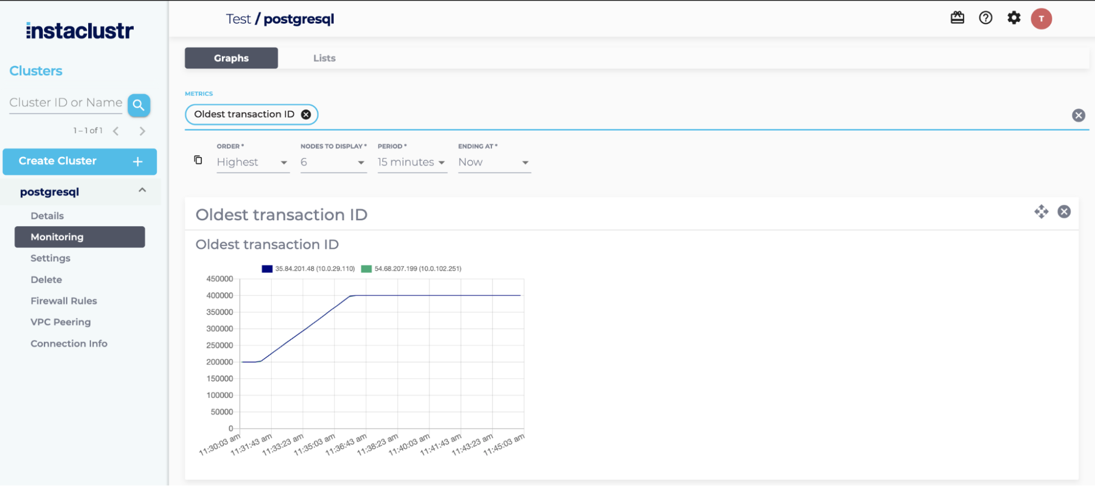
Task: Open the gift box icon in header
Action: [x=957, y=18]
